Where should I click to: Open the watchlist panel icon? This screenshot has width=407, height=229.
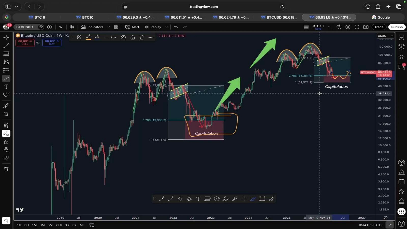click(401, 37)
